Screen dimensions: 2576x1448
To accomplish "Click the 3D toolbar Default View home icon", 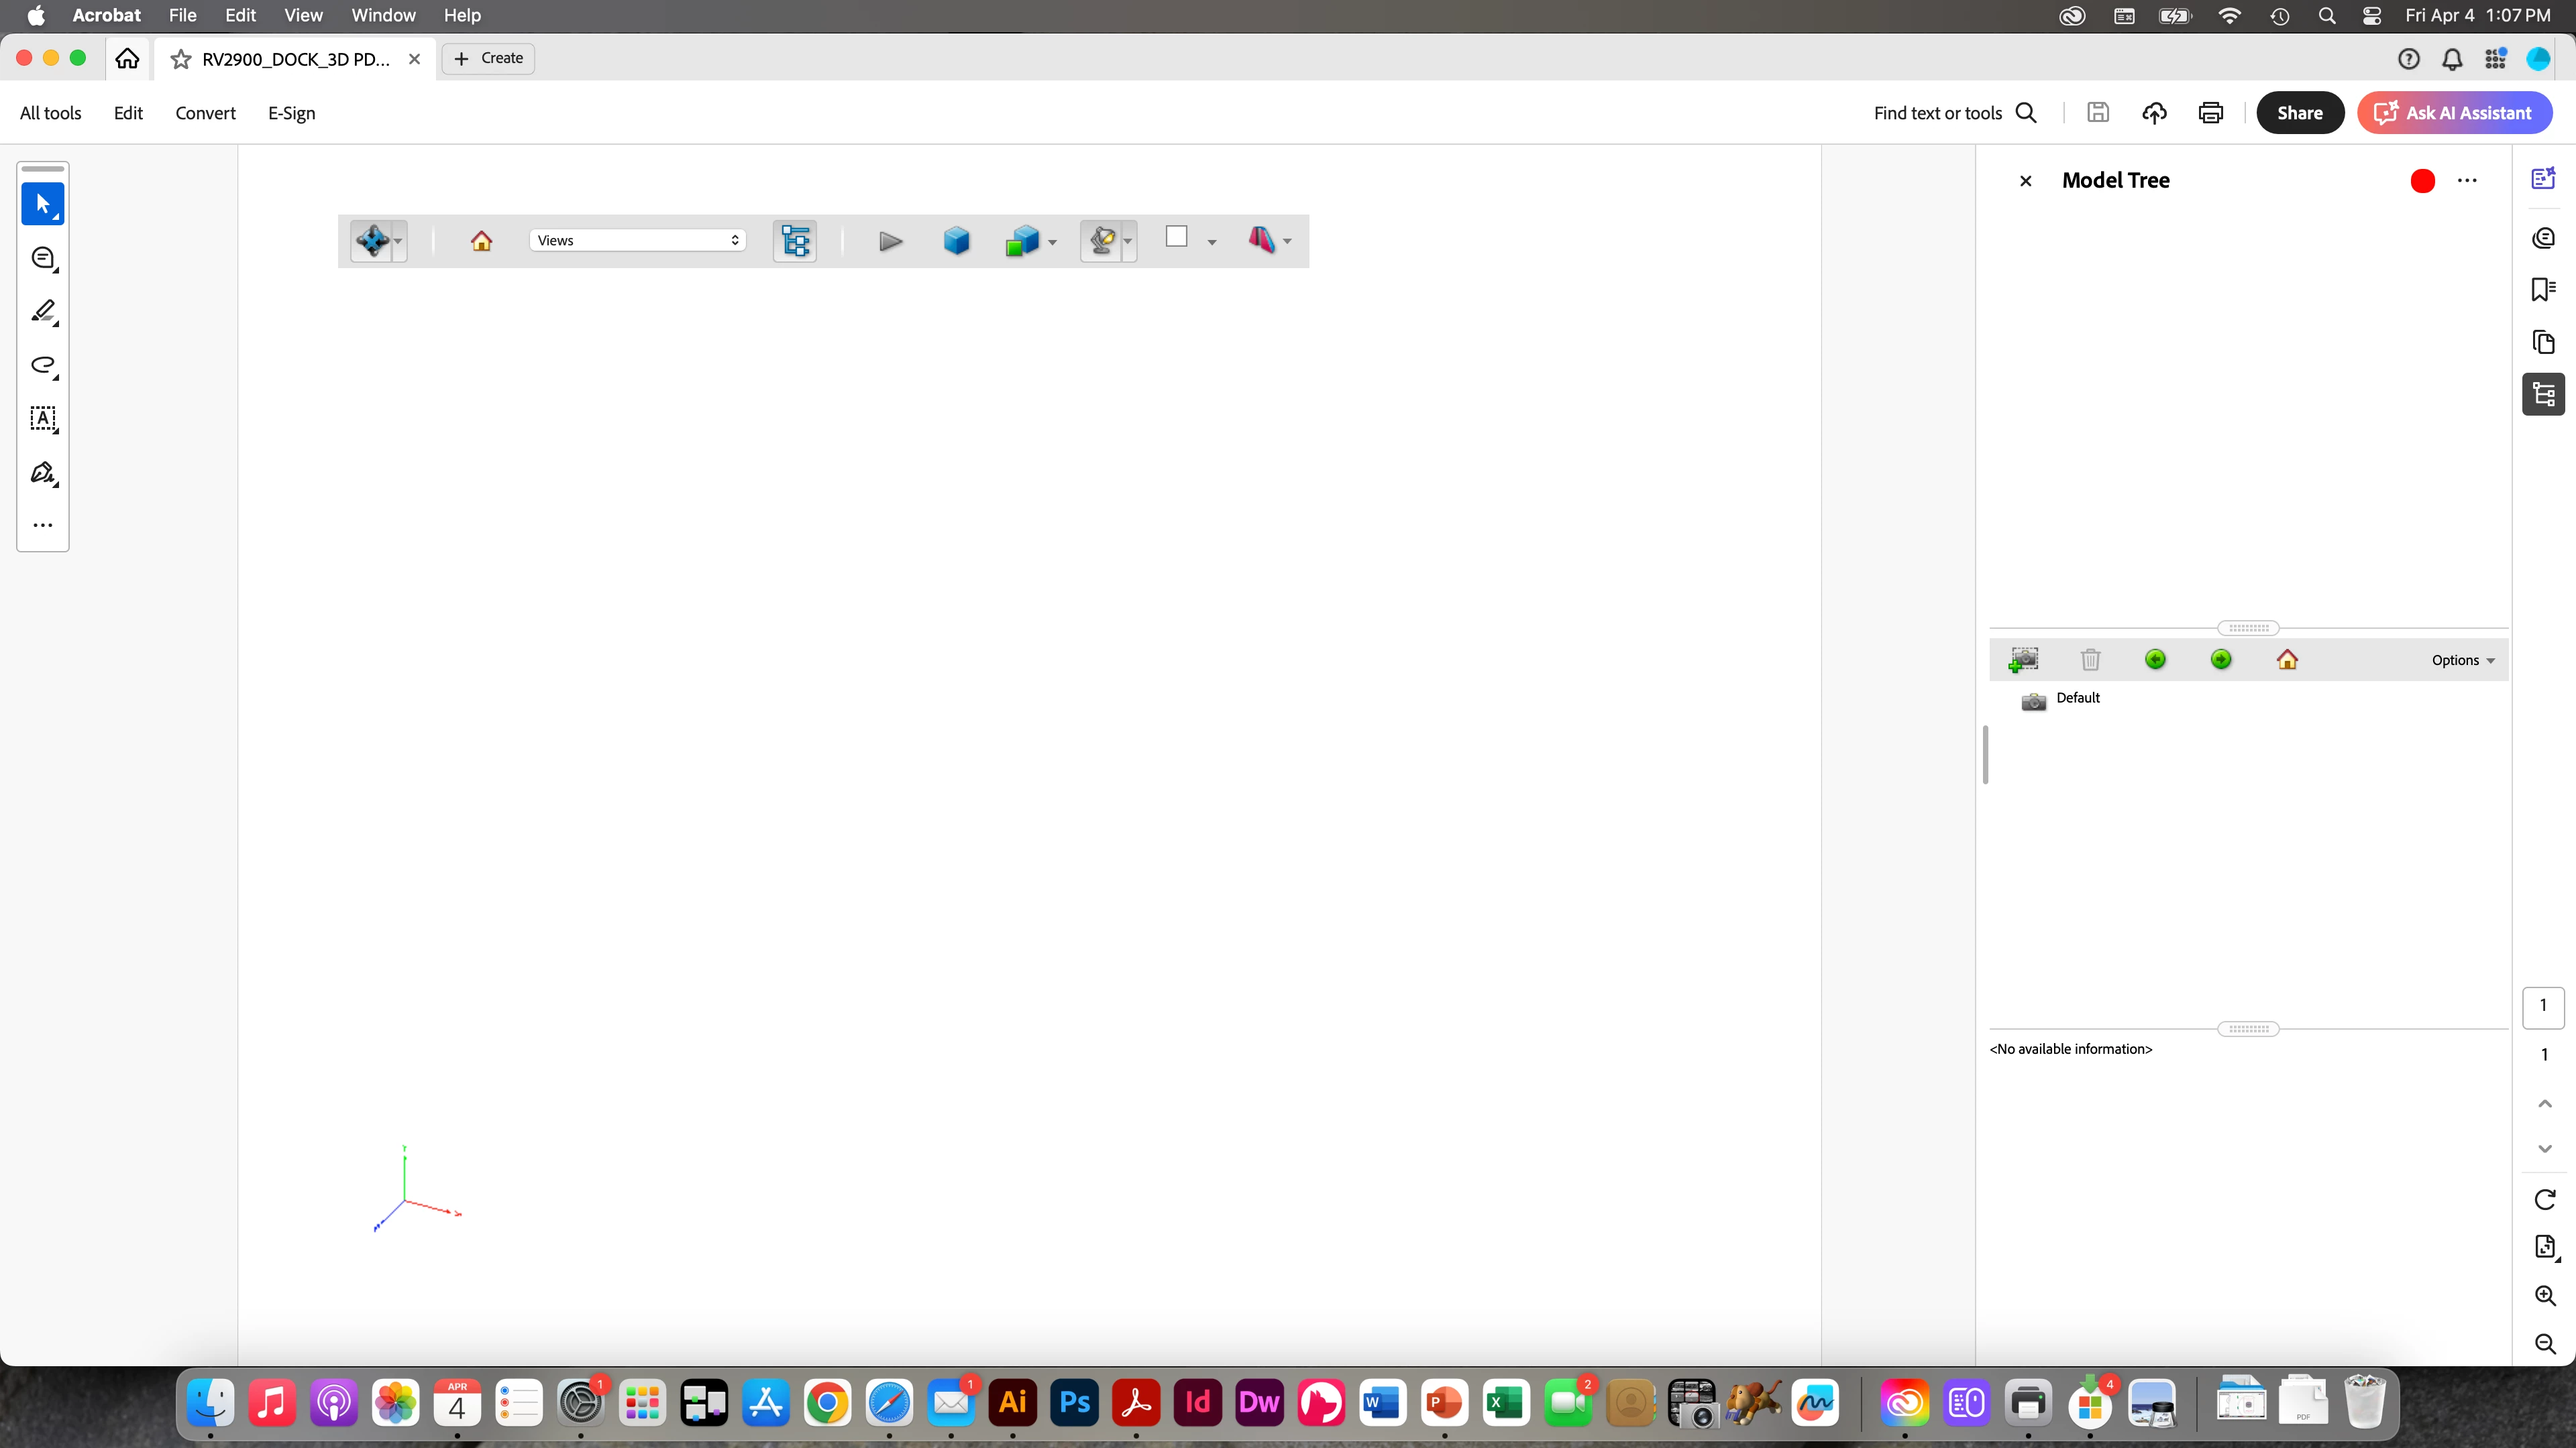I will 481,241.
